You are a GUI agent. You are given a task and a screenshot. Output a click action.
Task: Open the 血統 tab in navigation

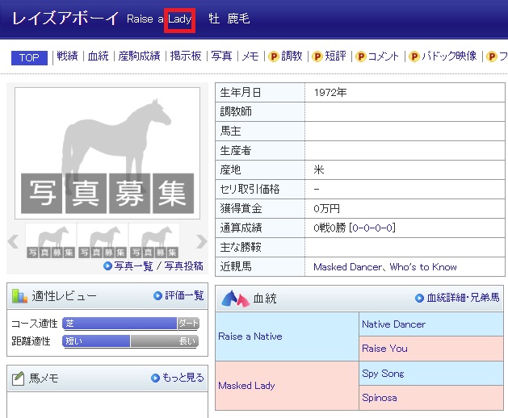[99, 56]
